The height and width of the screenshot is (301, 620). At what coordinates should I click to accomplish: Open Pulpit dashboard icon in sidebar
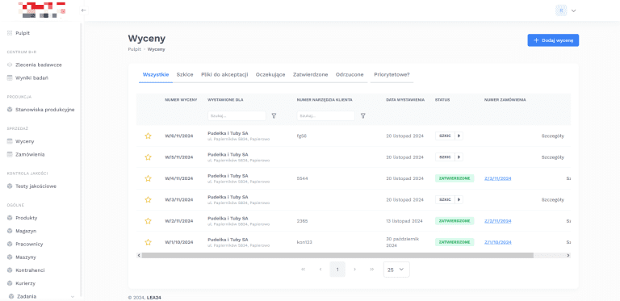(x=10, y=33)
